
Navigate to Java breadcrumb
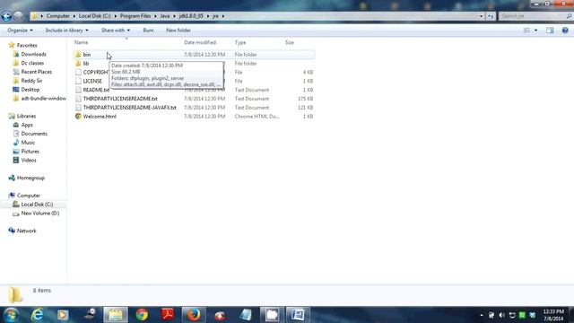(x=165, y=16)
